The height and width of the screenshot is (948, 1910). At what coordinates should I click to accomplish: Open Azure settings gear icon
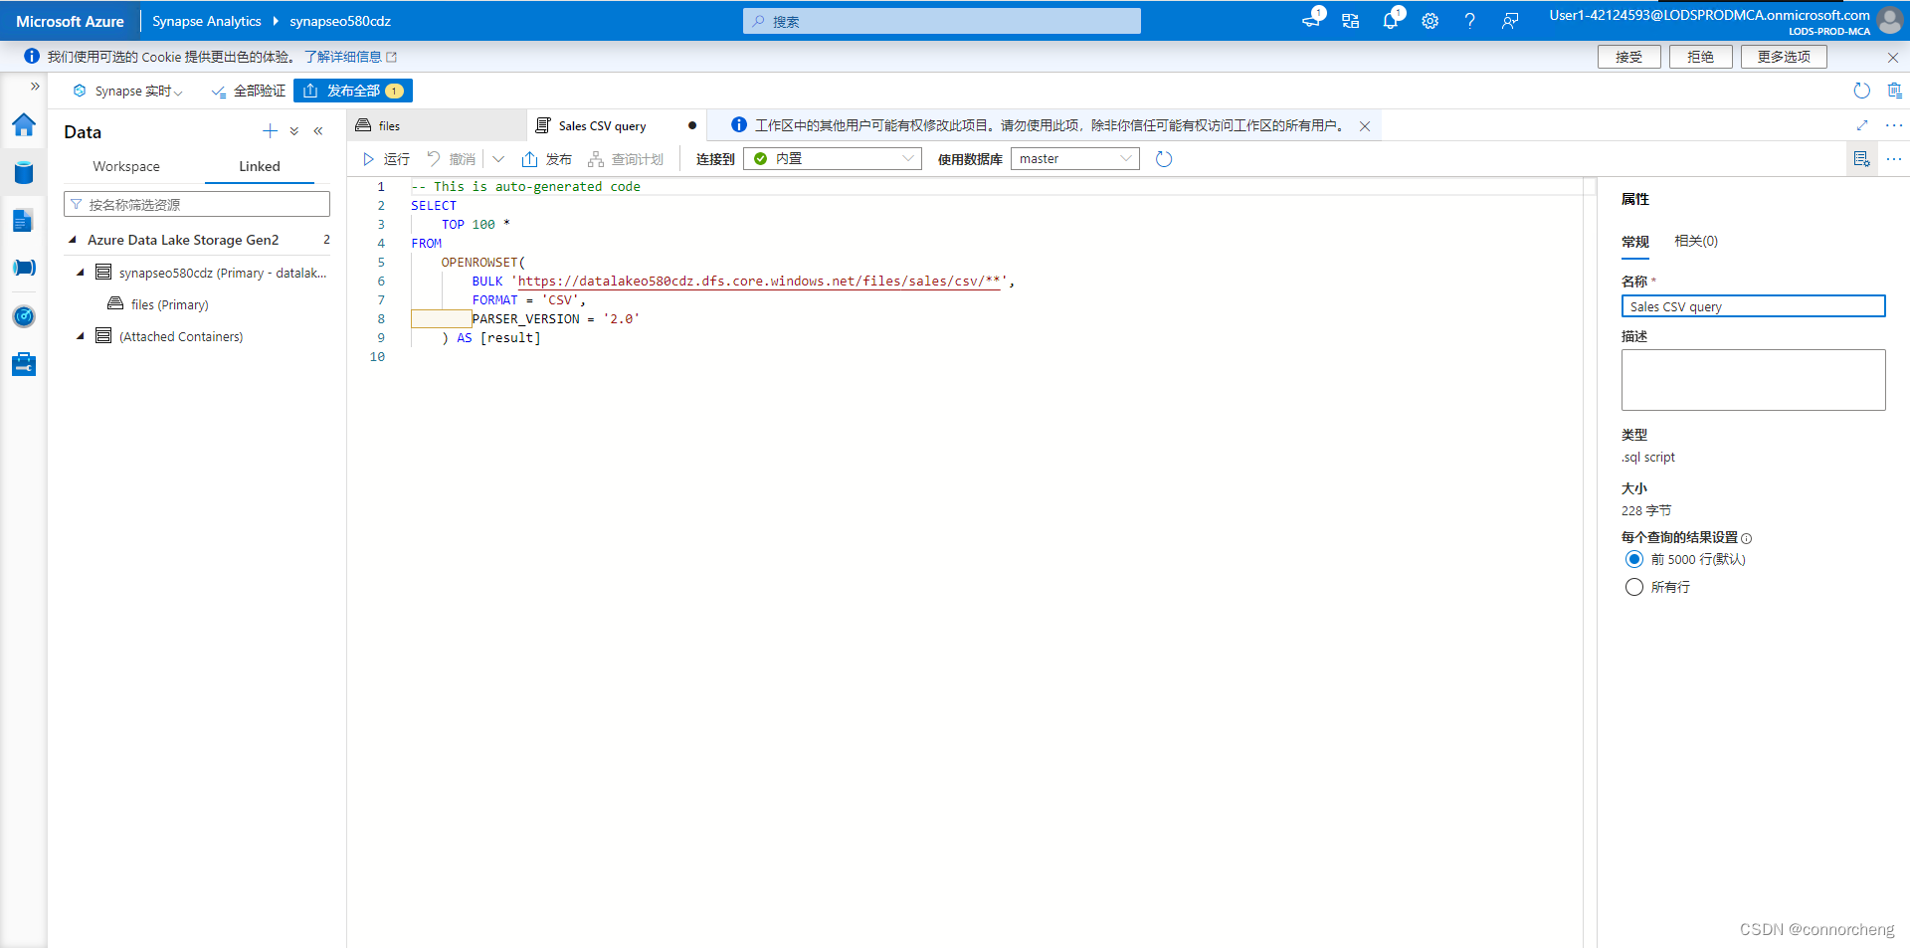pyautogui.click(x=1430, y=21)
